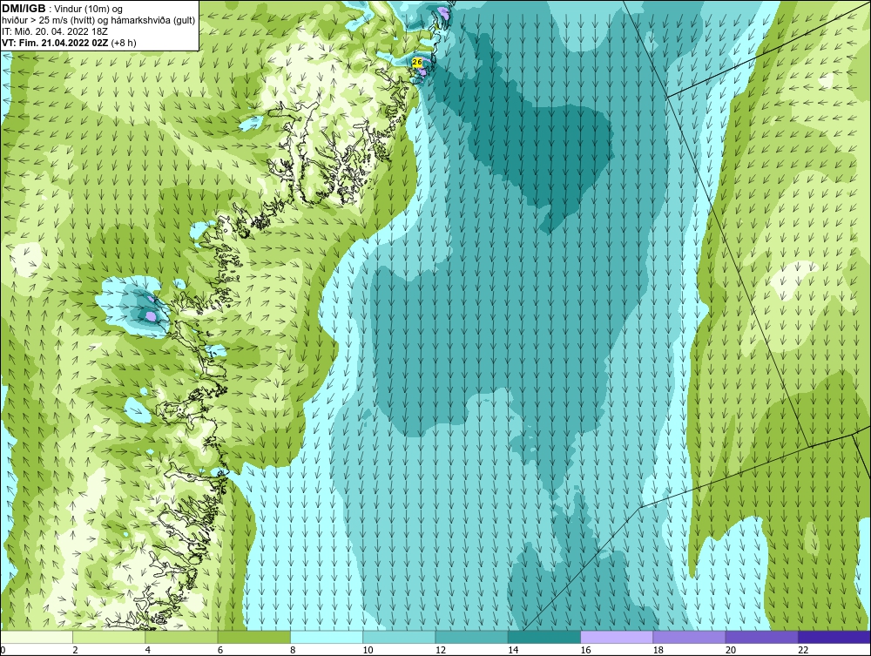Screen dimensions: 871x656
Task: Click the yellow 26 gust marker
Action: pos(417,62)
